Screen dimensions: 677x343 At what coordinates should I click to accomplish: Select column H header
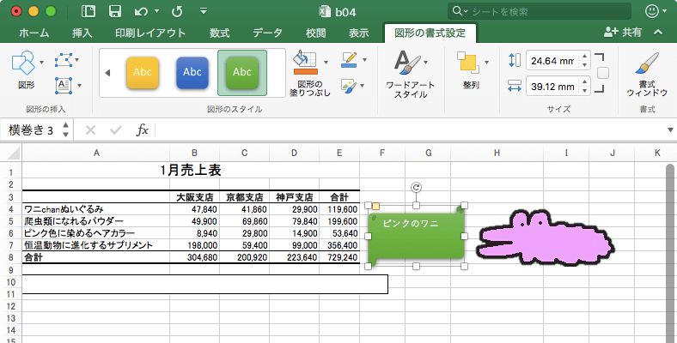[497, 153]
